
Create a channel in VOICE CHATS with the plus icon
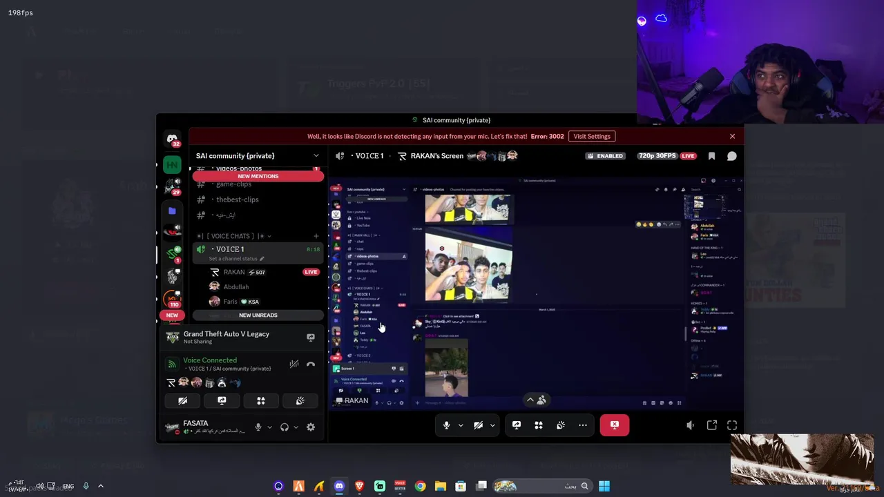(316, 236)
